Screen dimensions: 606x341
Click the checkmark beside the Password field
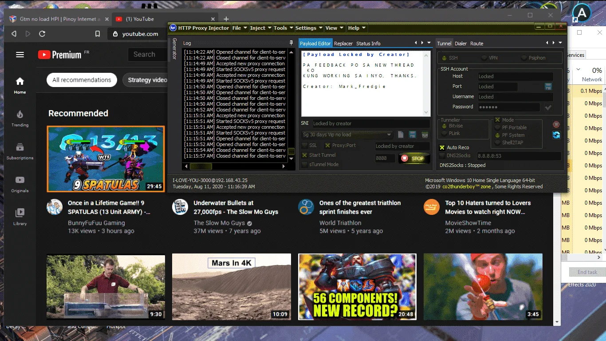coord(548,107)
